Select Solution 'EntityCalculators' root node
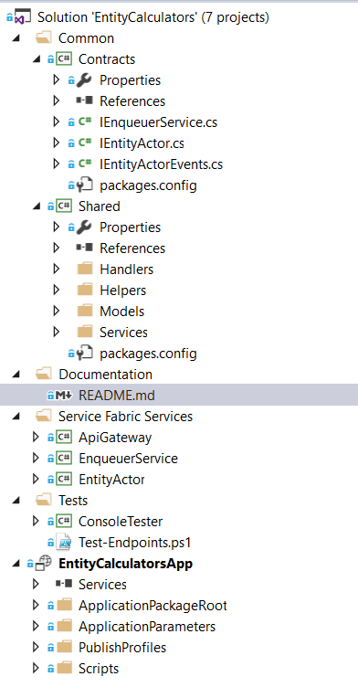The height and width of the screenshot is (687, 358). click(x=153, y=17)
